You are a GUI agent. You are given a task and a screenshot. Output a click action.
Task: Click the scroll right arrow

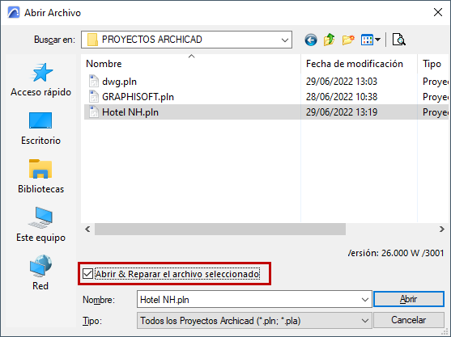(x=442, y=229)
